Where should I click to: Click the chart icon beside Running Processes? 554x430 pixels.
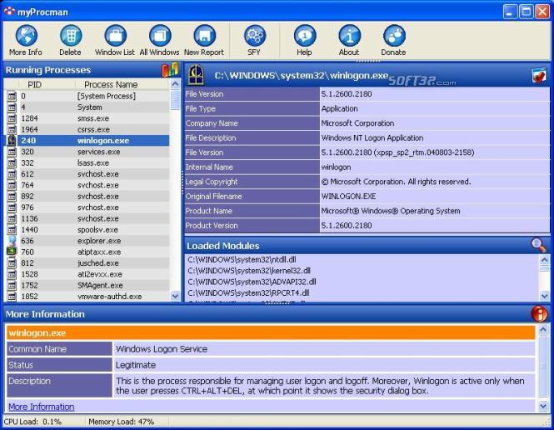(x=170, y=70)
